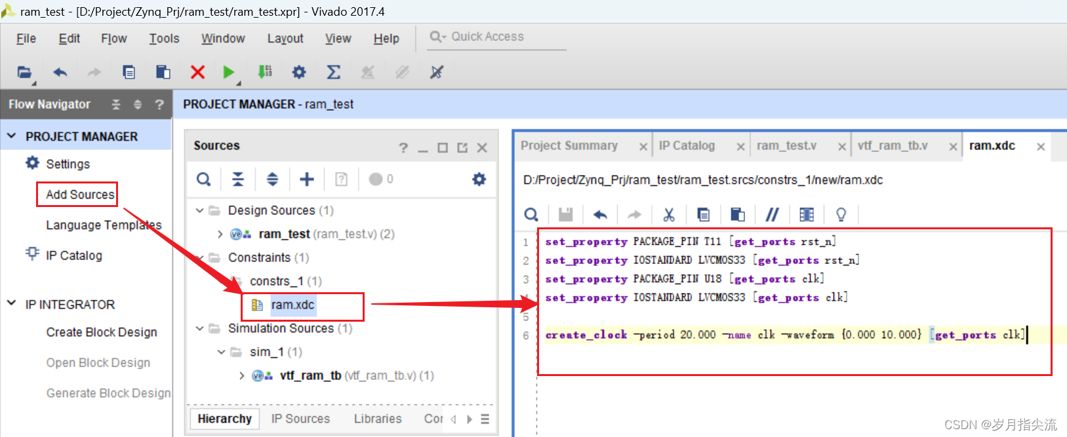The height and width of the screenshot is (437, 1067).
Task: Expand vtf_ram_tb node
Action: point(242,375)
